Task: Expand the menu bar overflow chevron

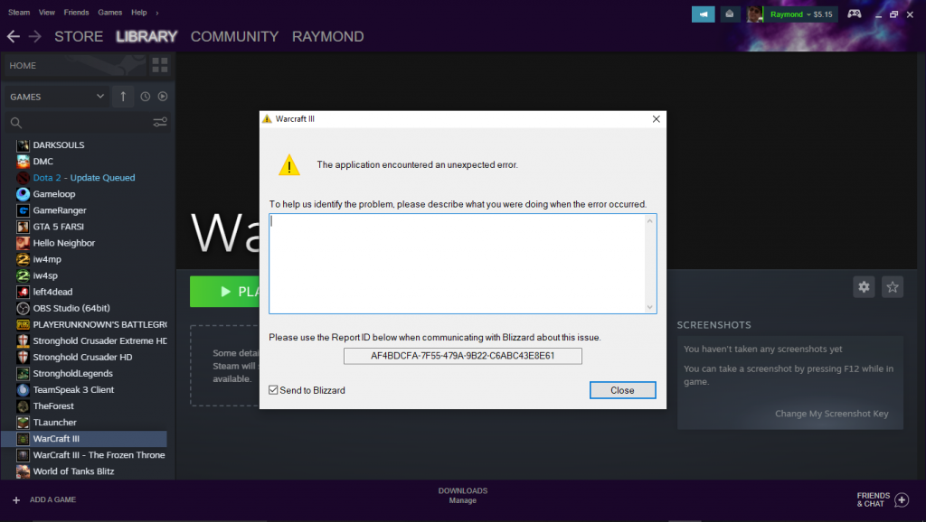Action: click(156, 13)
